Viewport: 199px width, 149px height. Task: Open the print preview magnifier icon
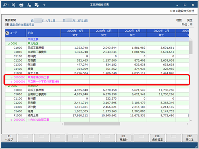pos(13,5)
